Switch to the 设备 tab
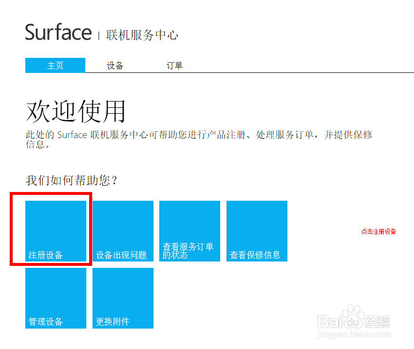Image resolution: width=414 pixels, height=349 pixels. pos(115,65)
